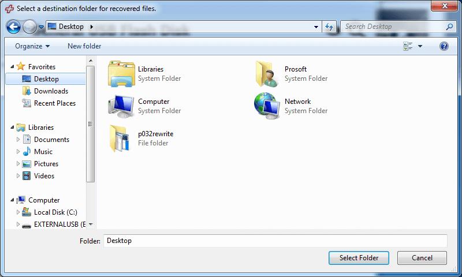Image resolution: width=462 pixels, height=277 pixels.
Task: Select the Prosoft user folder icon
Action: 267,74
